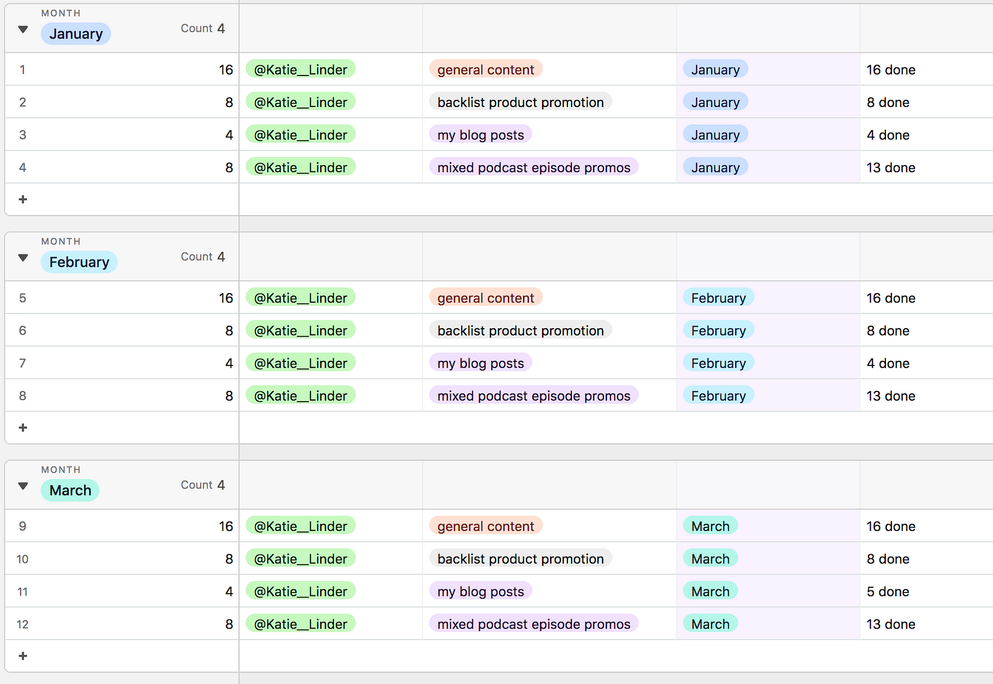The image size is (993, 684).
Task: Select mixed podcast episode promos row 8
Action: click(x=534, y=396)
